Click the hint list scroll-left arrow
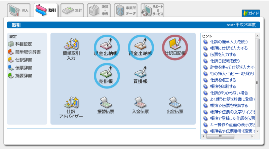269x149 pixels. click(203, 137)
